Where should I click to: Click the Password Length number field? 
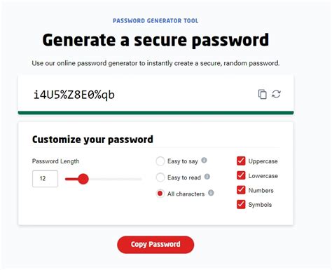pos(45,179)
